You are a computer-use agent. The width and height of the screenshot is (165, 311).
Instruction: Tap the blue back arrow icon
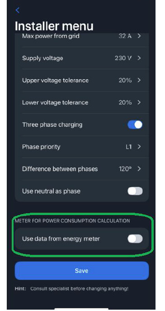click(x=18, y=10)
